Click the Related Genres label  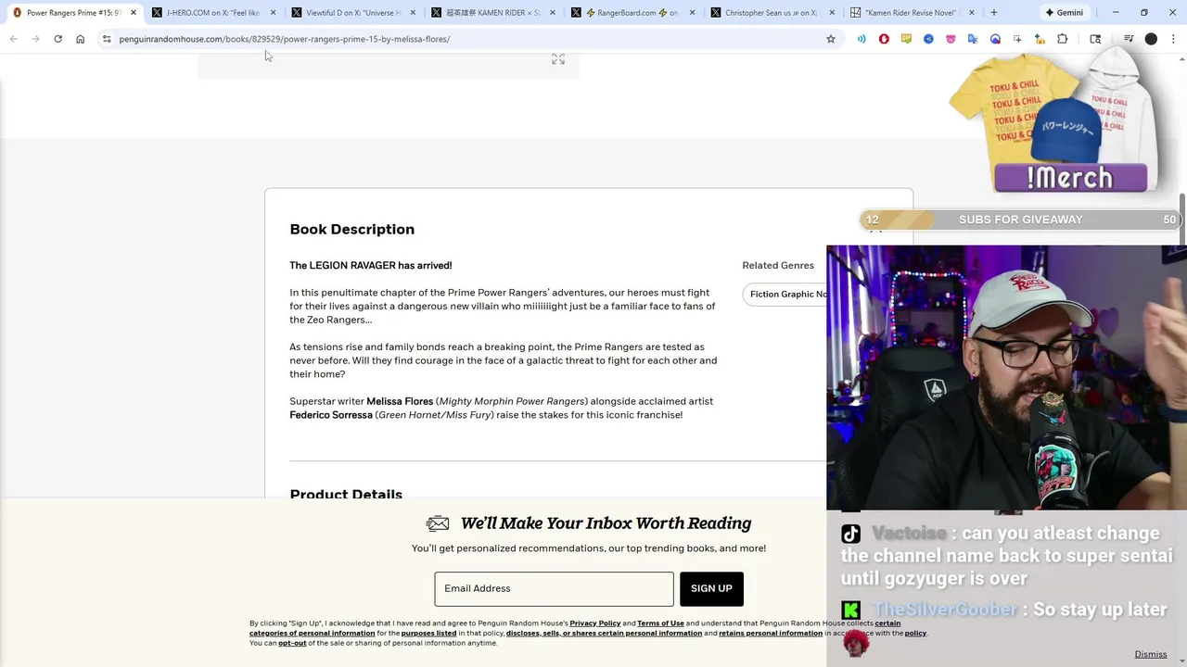point(778,266)
